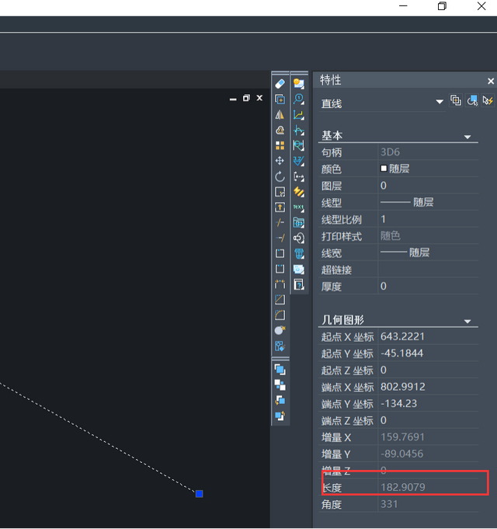Open the 线型 随层 property value
Viewport: 497px width, 529px height.
[x=428, y=203]
